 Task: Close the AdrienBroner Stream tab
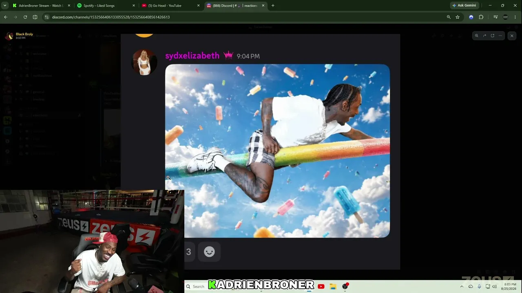click(69, 6)
